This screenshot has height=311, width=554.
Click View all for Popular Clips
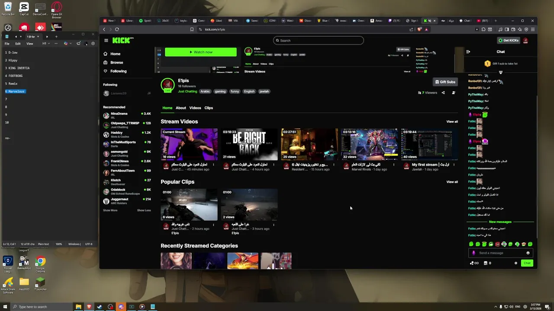click(x=452, y=182)
